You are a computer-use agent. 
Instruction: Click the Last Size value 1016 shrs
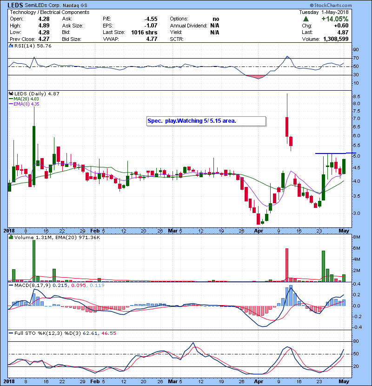pyautogui.click(x=144, y=32)
